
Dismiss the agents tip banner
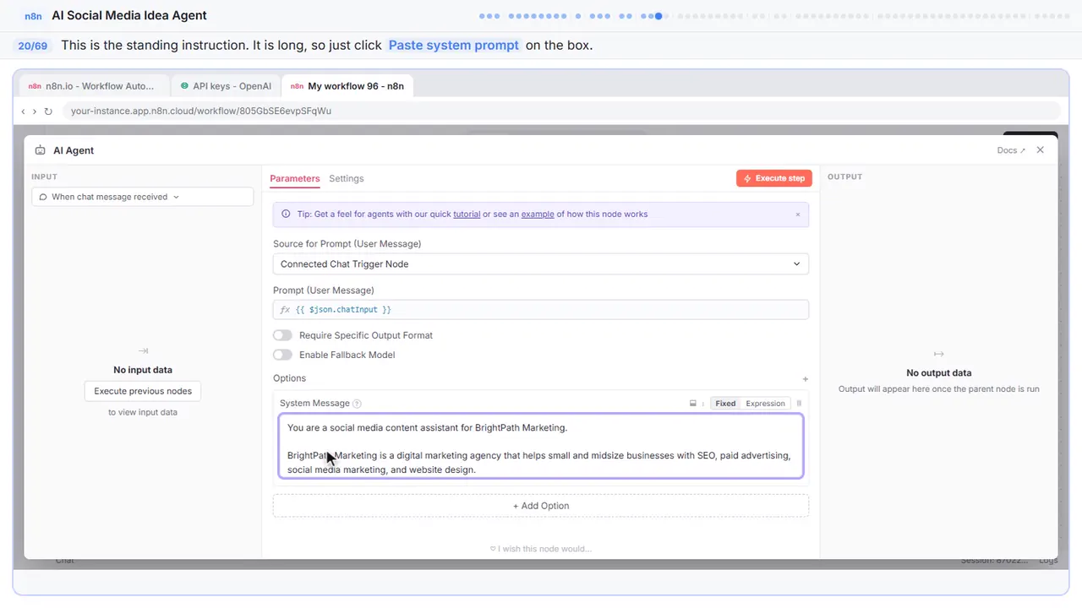tap(797, 214)
